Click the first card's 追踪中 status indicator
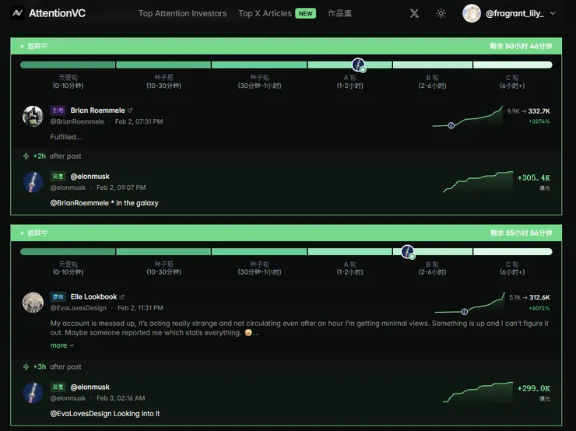Viewport: 576px width, 431px height. click(x=34, y=46)
